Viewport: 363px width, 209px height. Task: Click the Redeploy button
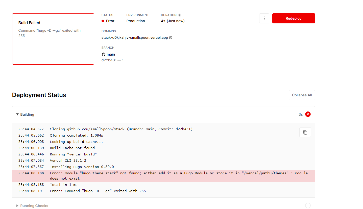pyautogui.click(x=294, y=18)
